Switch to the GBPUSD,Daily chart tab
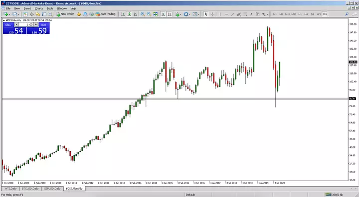Image resolution: width=359 pixels, height=197 pixels. tap(52, 189)
